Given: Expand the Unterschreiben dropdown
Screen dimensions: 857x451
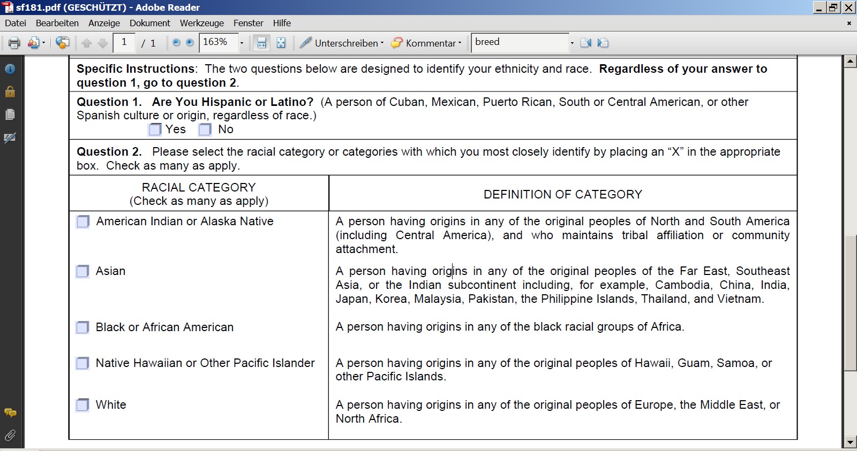Looking at the screenshot, I should pos(382,43).
